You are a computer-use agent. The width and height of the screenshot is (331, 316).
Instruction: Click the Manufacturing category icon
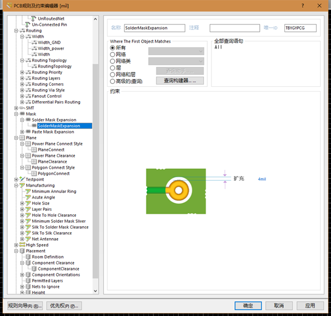click(x=22, y=186)
